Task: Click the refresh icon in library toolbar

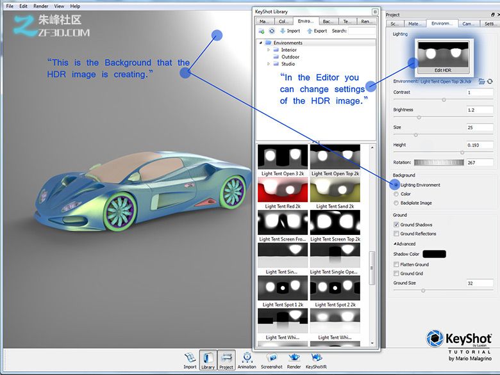Action: pyautogui.click(x=272, y=31)
